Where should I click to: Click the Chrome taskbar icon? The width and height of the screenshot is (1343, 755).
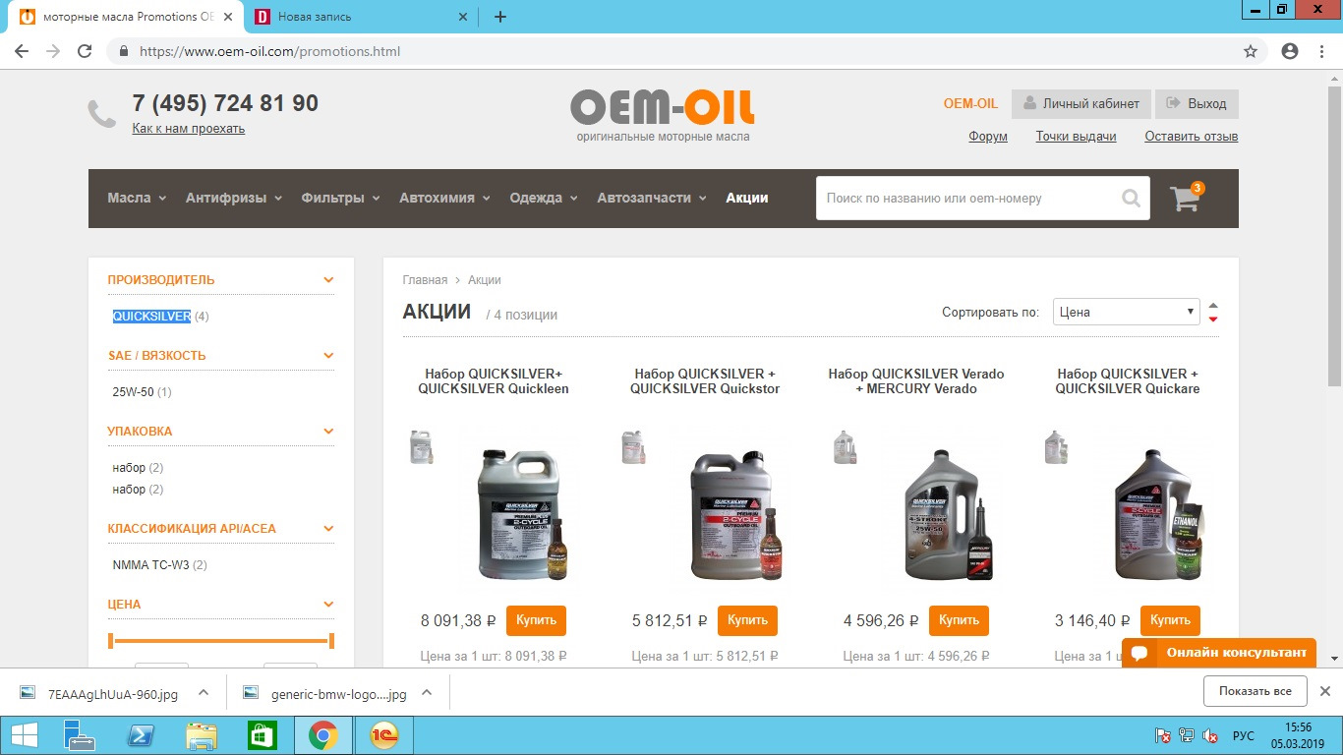tap(322, 735)
